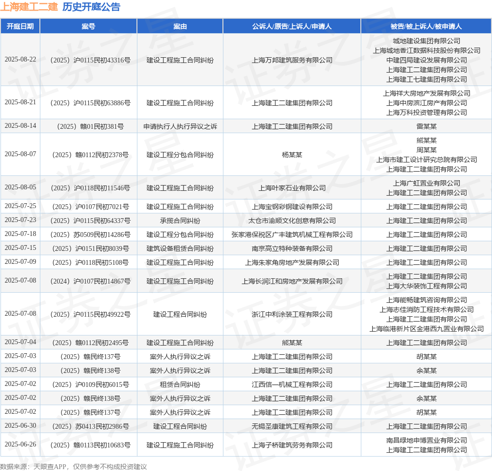Select case number 沪0118民初5108号
This screenshot has height=471, width=492.
[x=90, y=262]
